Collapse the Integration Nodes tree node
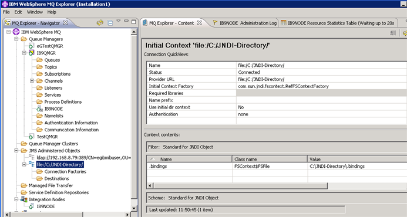The image size is (407, 217). pos(16,199)
